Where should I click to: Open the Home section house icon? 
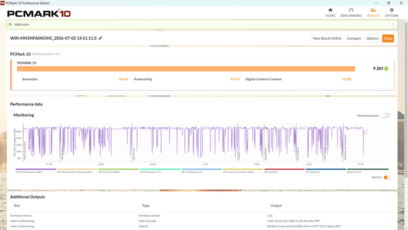(330, 10)
